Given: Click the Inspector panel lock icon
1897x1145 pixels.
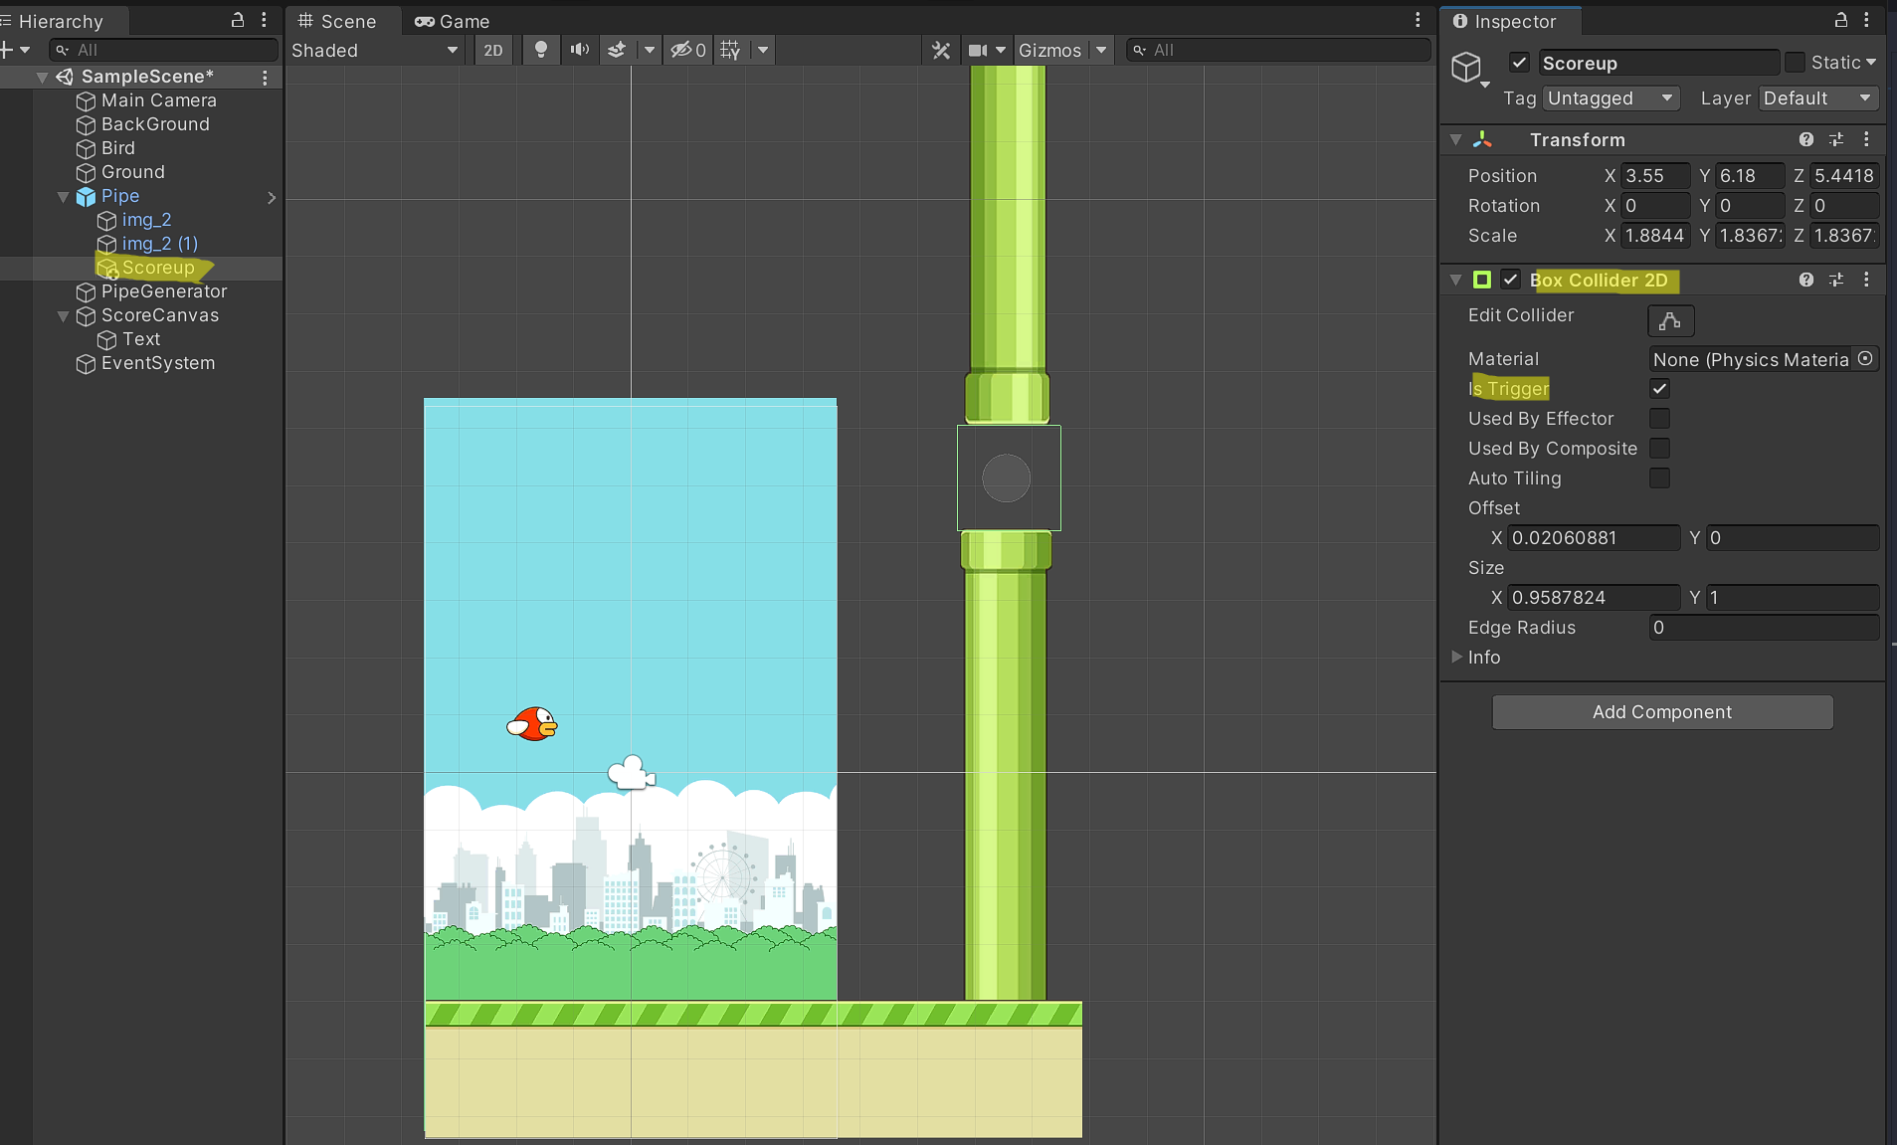Looking at the screenshot, I should click(x=1840, y=20).
